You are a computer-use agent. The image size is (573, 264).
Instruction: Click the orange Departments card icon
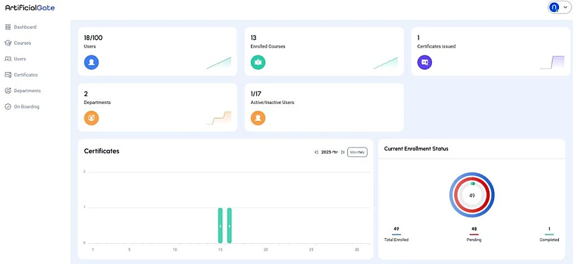[x=92, y=118]
